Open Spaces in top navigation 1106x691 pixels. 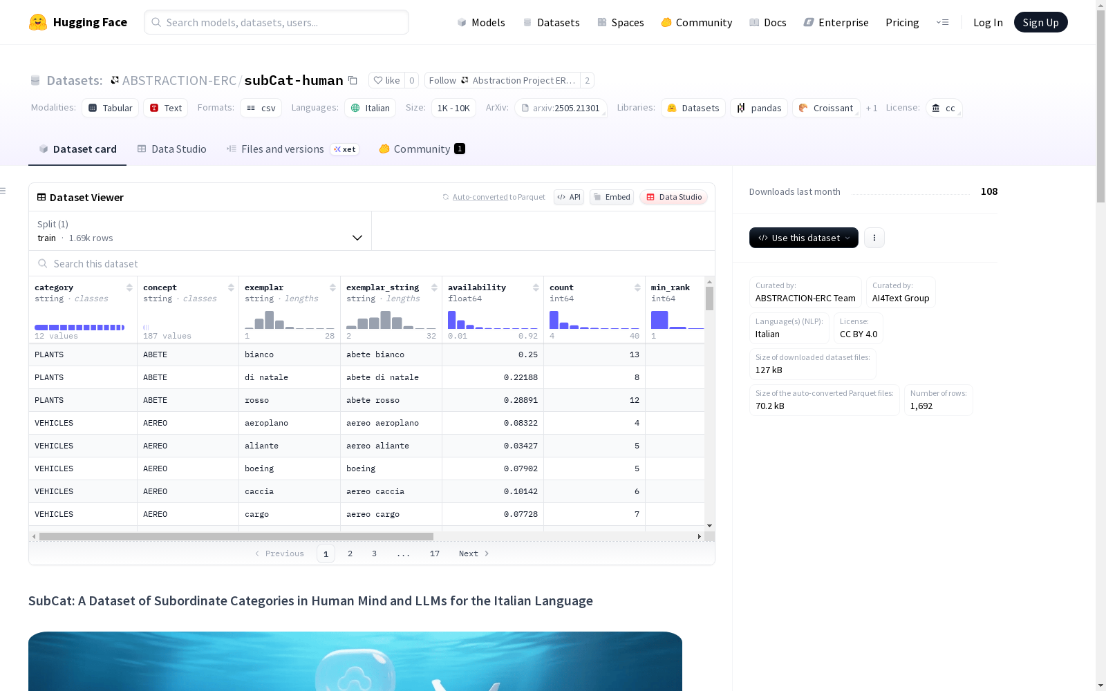(620, 22)
